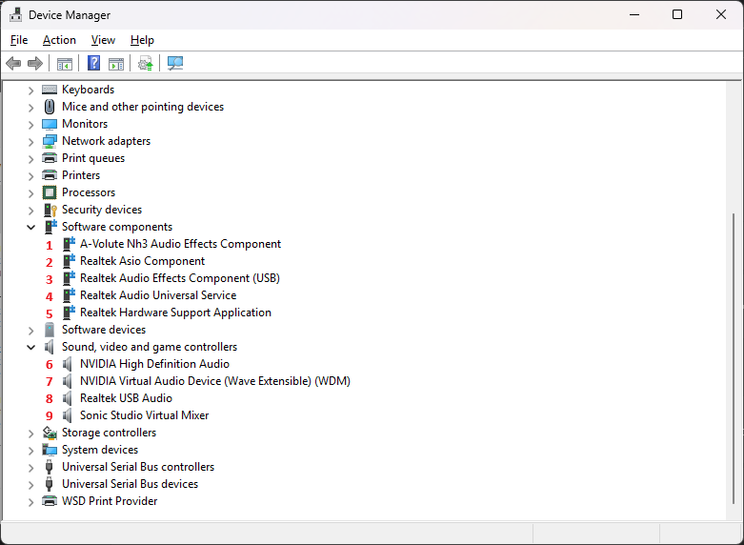Collapse Sound, video and game controllers chevron
Viewport: 744px width, 545px height.
[30, 347]
